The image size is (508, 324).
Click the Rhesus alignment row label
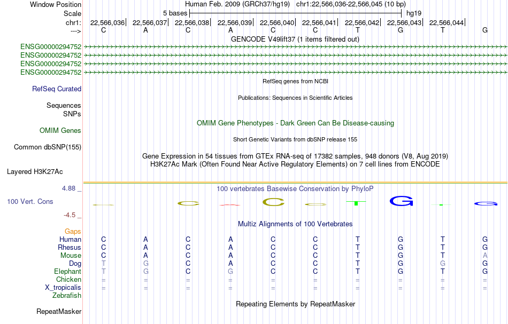pyautogui.click(x=70, y=247)
